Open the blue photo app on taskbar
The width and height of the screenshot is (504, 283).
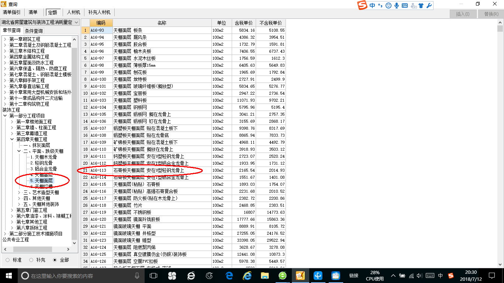tap(335, 276)
